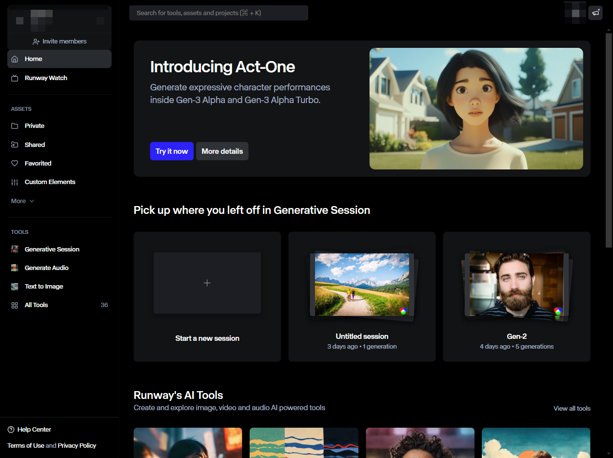
Task: Click the Untitled session title text
Action: [x=362, y=336]
